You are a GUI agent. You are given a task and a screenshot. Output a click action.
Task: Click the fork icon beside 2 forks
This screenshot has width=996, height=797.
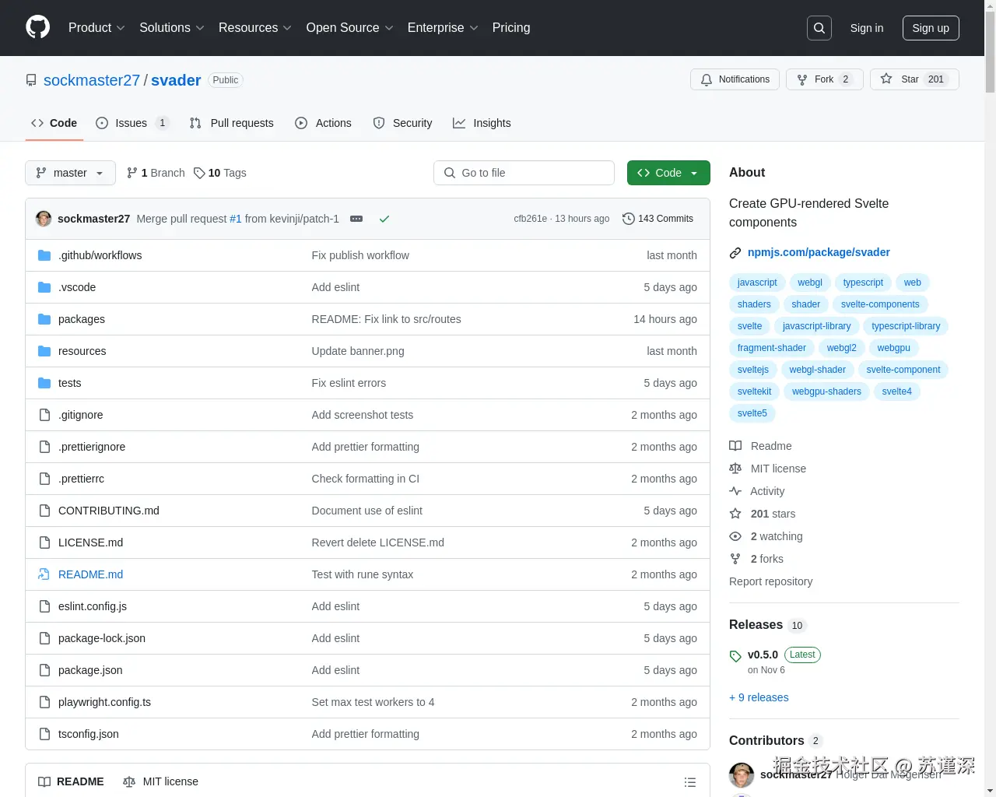pyautogui.click(x=735, y=559)
